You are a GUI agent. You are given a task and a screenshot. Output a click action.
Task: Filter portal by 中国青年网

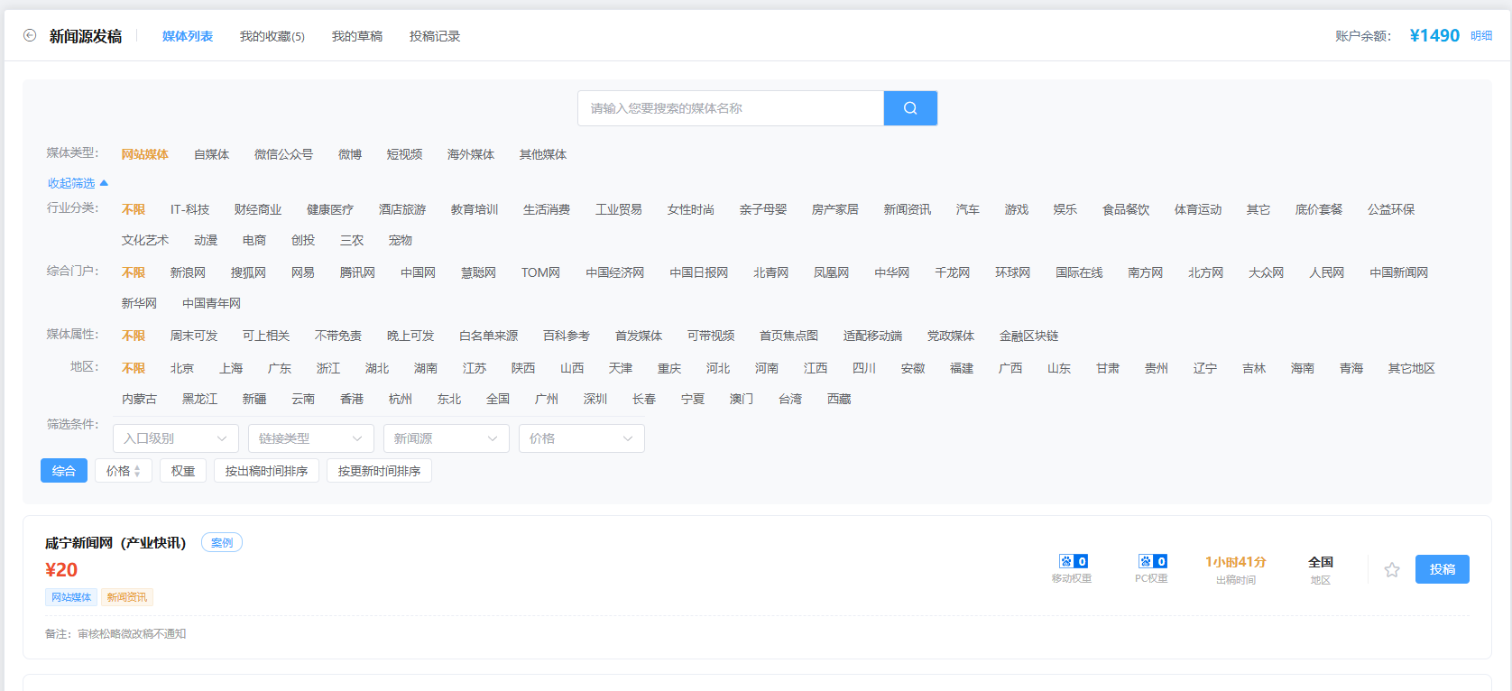(212, 303)
